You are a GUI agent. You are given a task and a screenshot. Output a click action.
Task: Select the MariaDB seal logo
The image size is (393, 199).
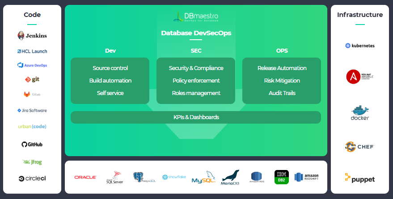coord(230,177)
